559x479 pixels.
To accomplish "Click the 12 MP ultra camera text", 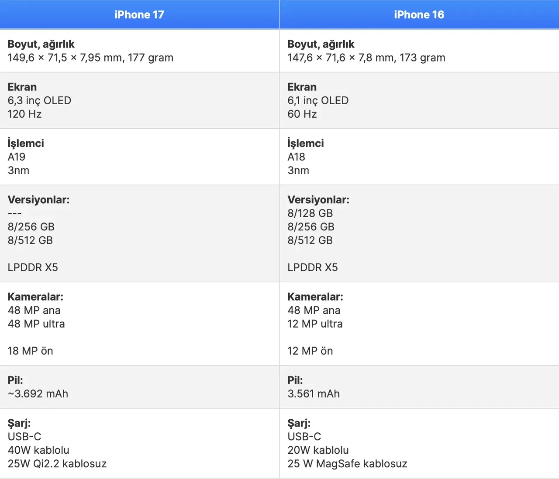I will (x=315, y=324).
